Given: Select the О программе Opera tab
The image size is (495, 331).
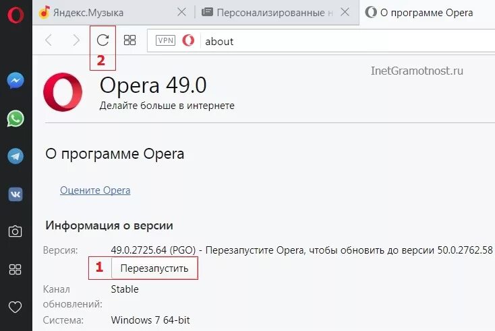Looking at the screenshot, I should tap(427, 13).
